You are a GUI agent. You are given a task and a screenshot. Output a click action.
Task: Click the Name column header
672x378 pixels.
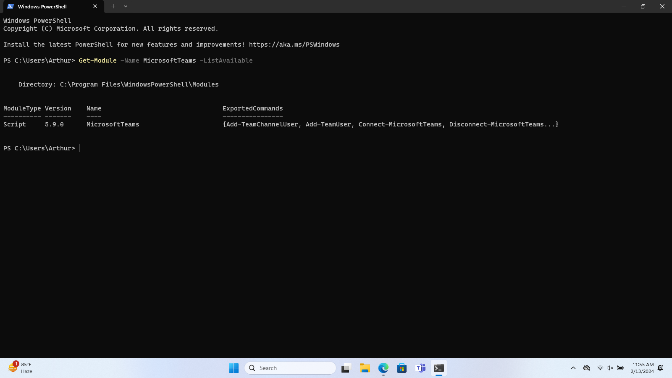point(94,108)
